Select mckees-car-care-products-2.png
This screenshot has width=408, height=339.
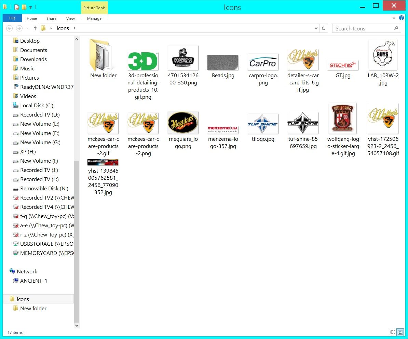point(143,134)
